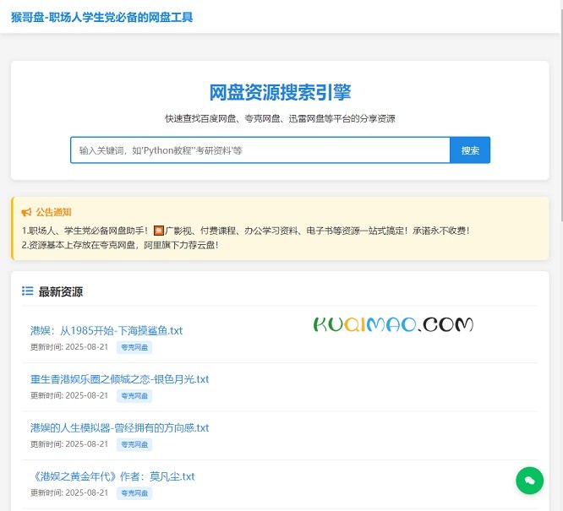Click 夸克网盘 tag under 《港娱之黄金年代》
This screenshot has height=511, width=563.
[x=134, y=493]
